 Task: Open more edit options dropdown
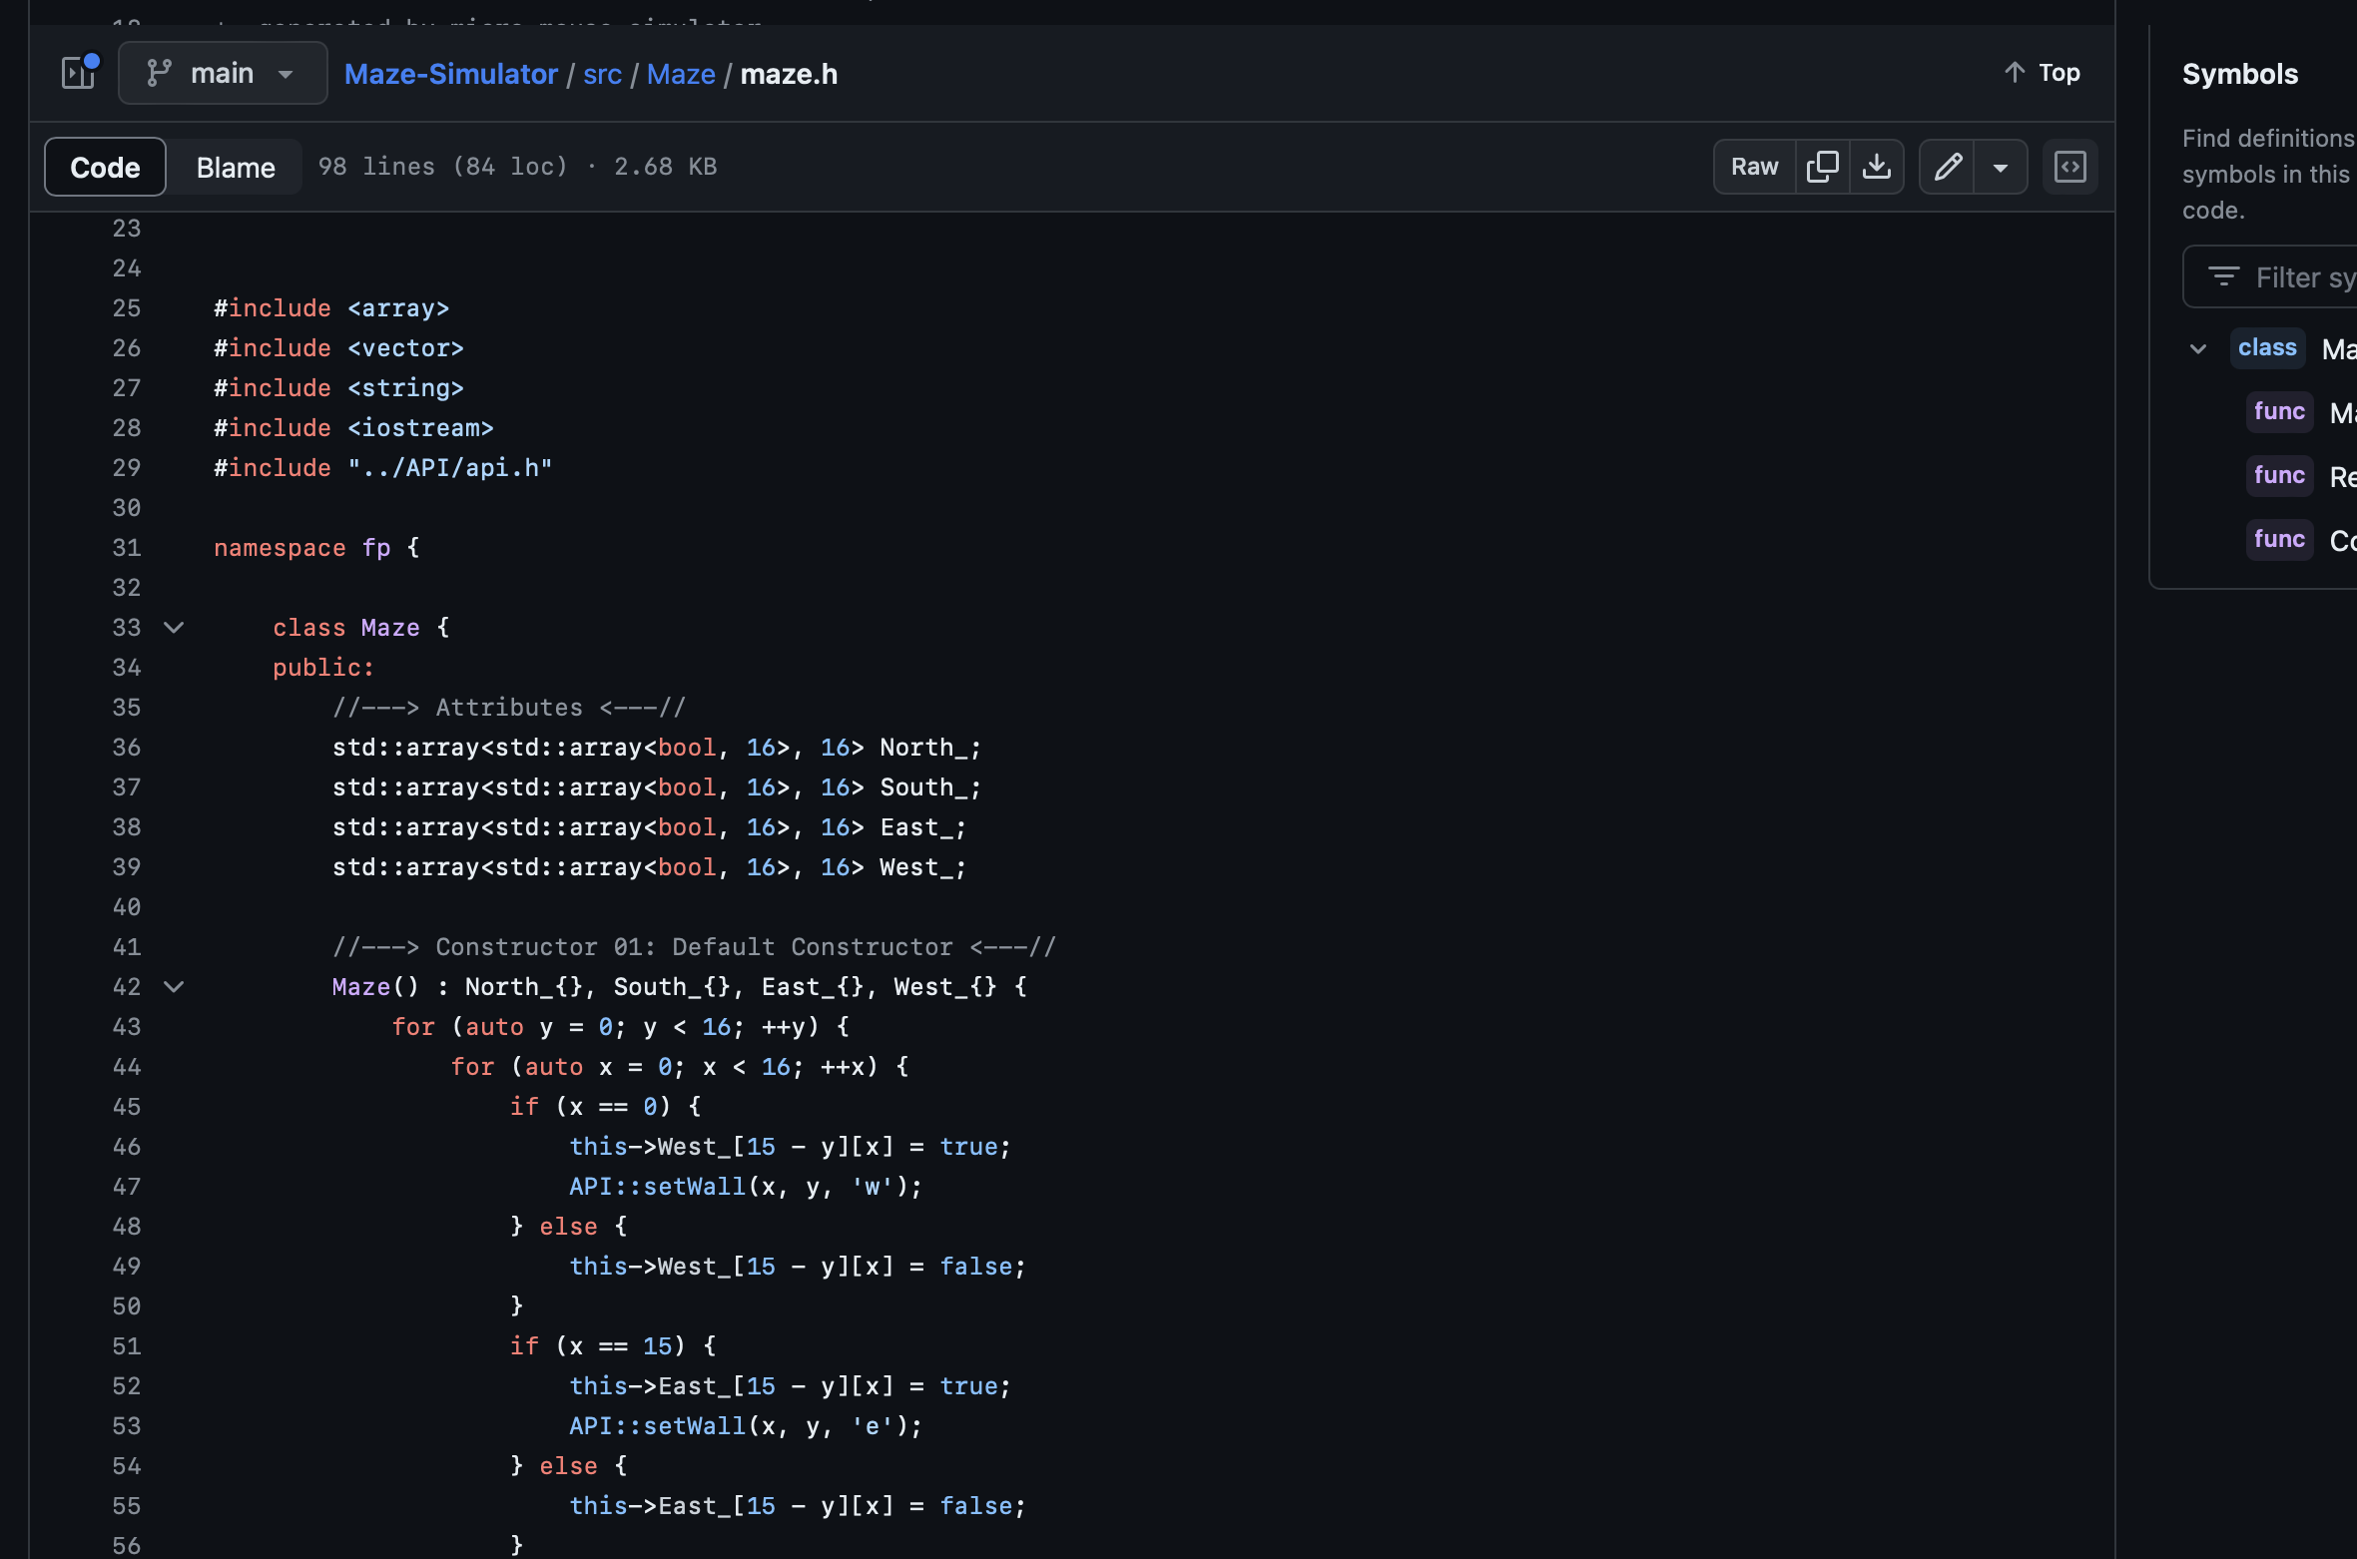point(2001,167)
